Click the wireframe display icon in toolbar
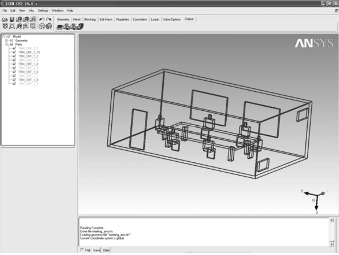This screenshot has width=339, height=255. 41,26
